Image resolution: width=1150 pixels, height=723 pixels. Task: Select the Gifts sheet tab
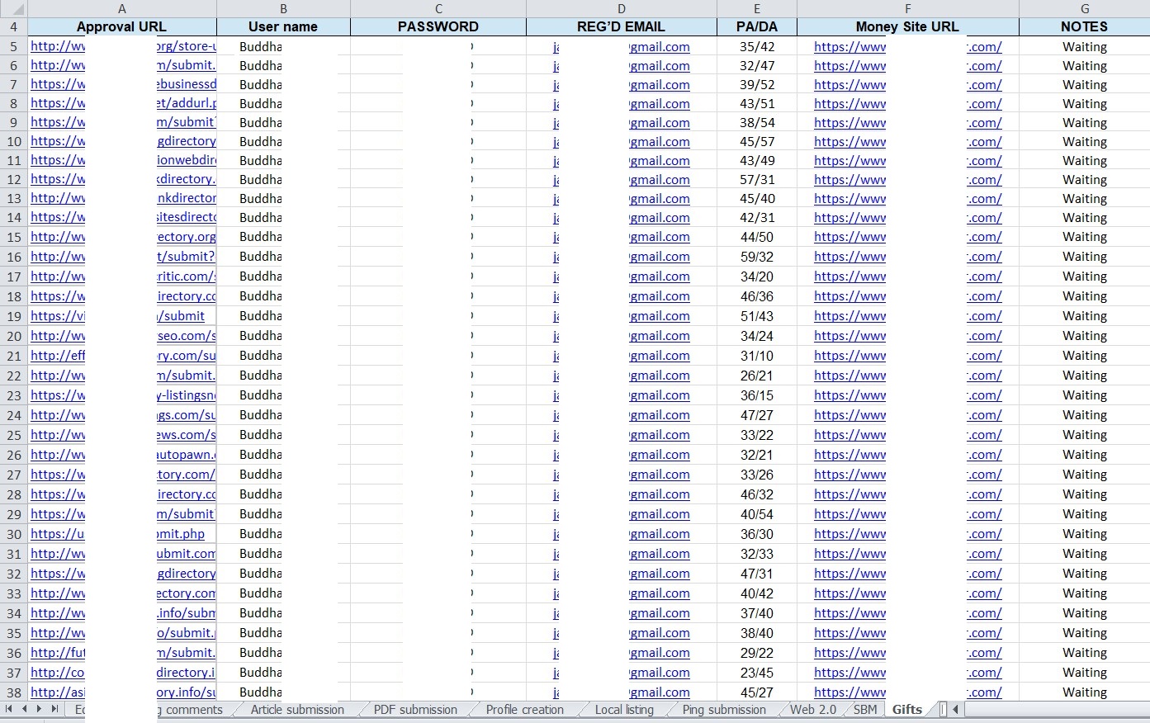coord(906,710)
